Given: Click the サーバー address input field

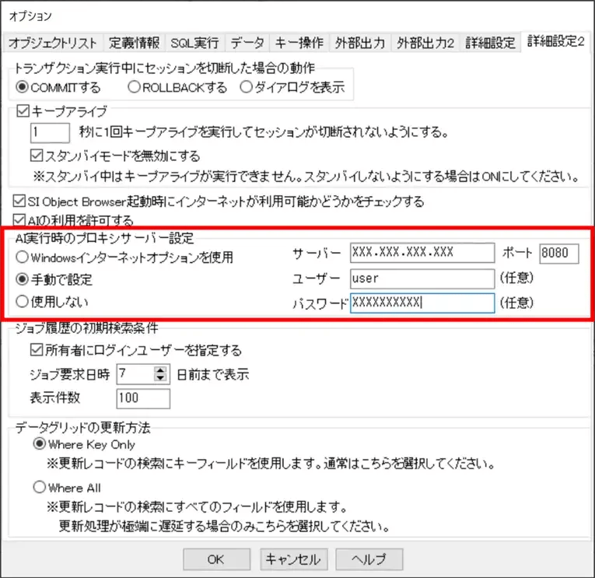Looking at the screenshot, I should click(x=422, y=254).
